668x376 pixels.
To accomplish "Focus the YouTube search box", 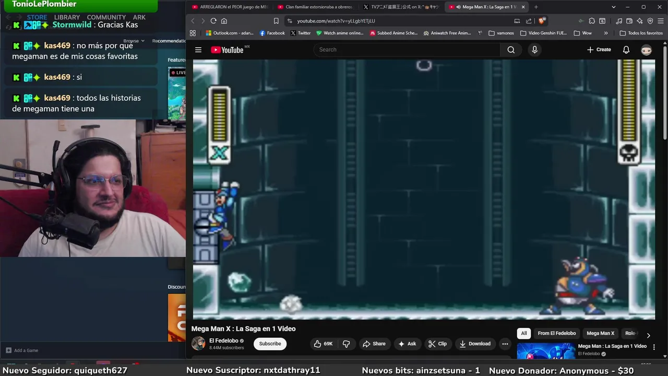I will [407, 50].
